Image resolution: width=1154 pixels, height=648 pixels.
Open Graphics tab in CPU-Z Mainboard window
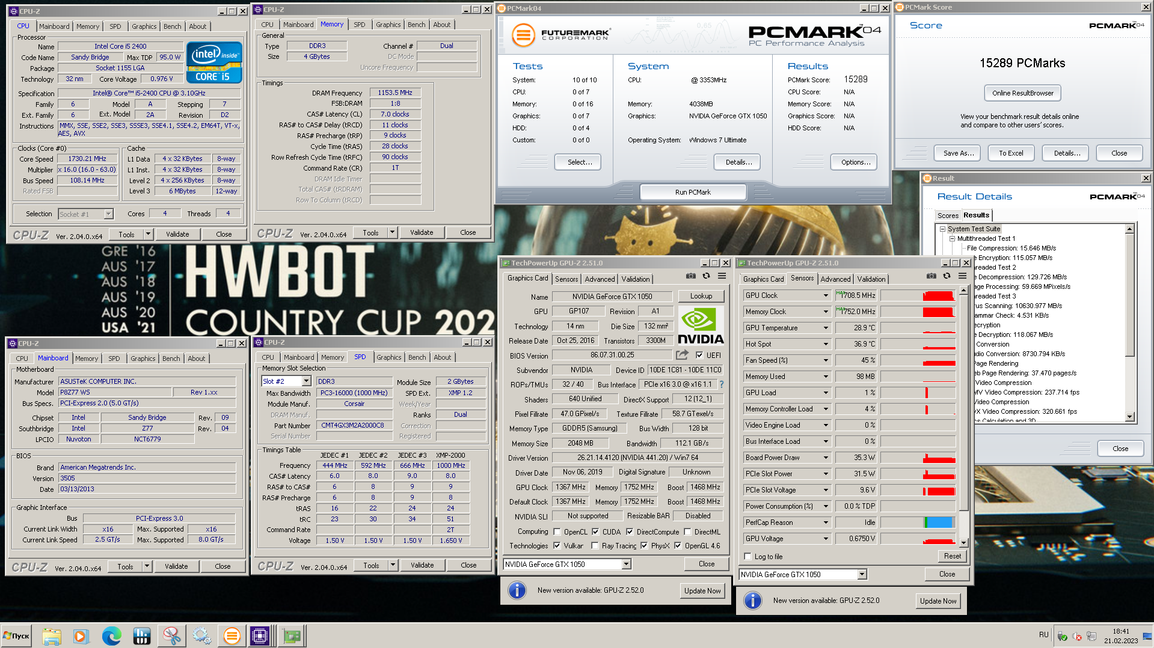[143, 359]
